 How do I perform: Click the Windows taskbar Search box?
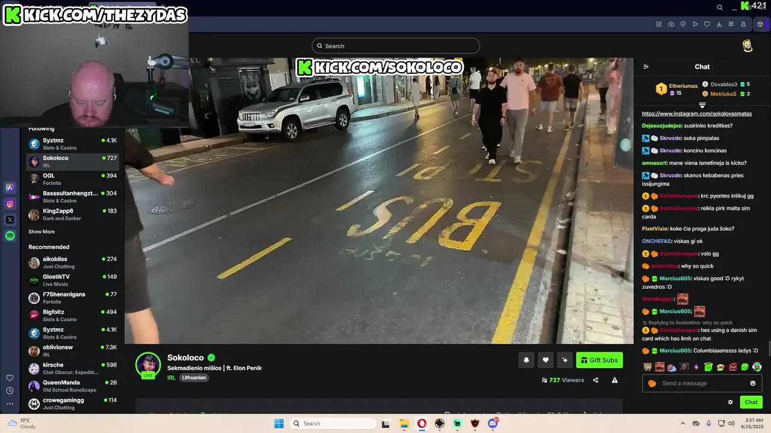pos(332,423)
